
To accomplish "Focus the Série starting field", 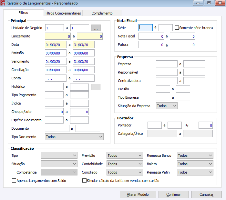I will pyautogui.click(x=146, y=28).
